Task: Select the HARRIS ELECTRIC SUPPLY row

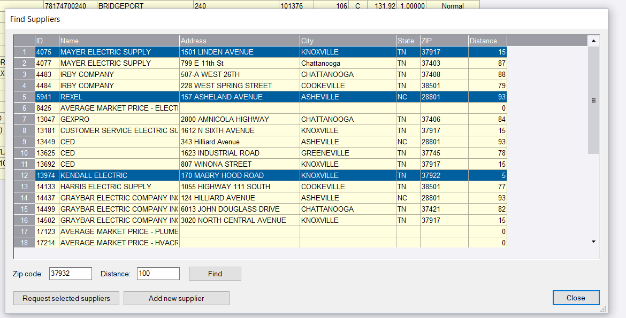Action: (214, 186)
